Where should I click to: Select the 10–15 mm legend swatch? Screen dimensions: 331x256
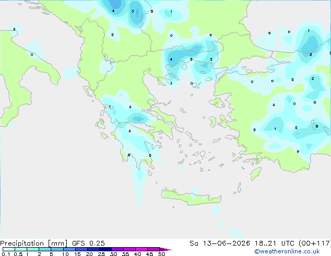[69, 249]
